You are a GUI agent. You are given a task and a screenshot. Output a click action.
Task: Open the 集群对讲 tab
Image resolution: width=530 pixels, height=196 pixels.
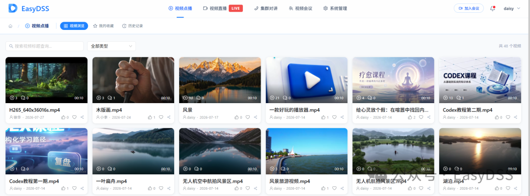265,8
